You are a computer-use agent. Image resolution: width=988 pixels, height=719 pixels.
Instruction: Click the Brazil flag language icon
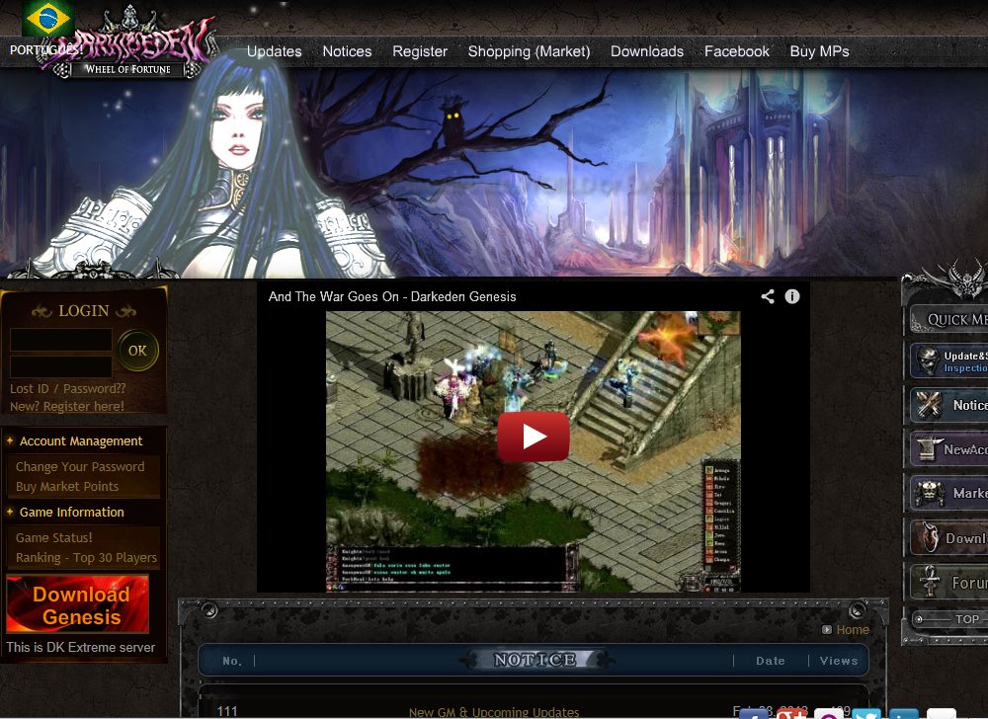[47, 18]
